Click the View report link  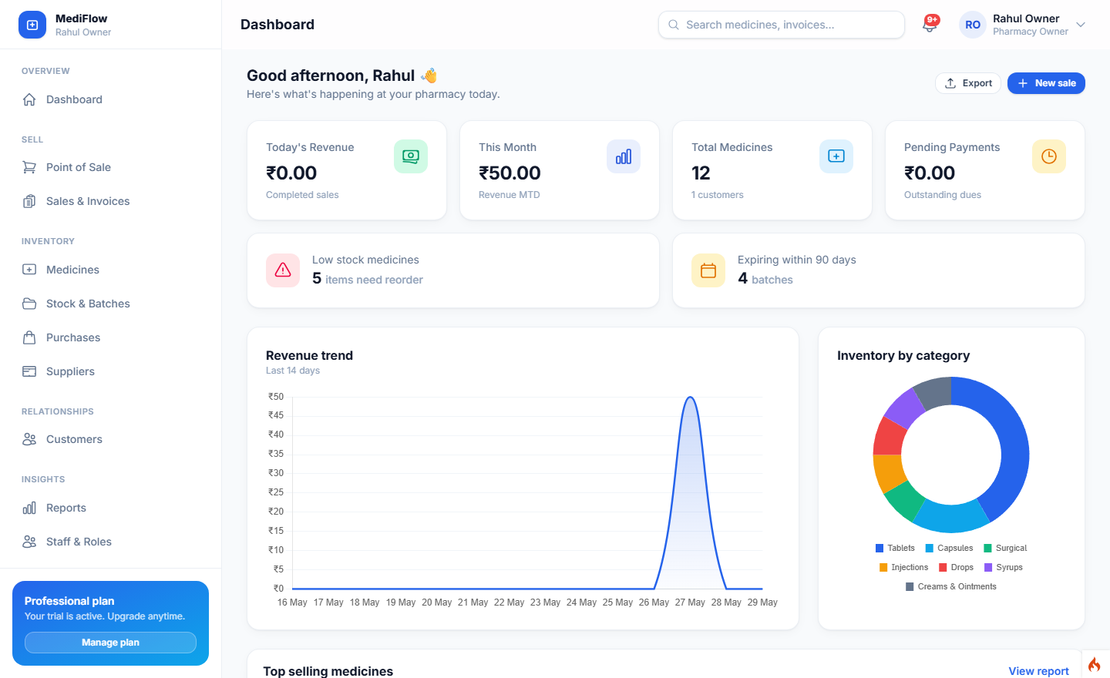[1038, 671]
